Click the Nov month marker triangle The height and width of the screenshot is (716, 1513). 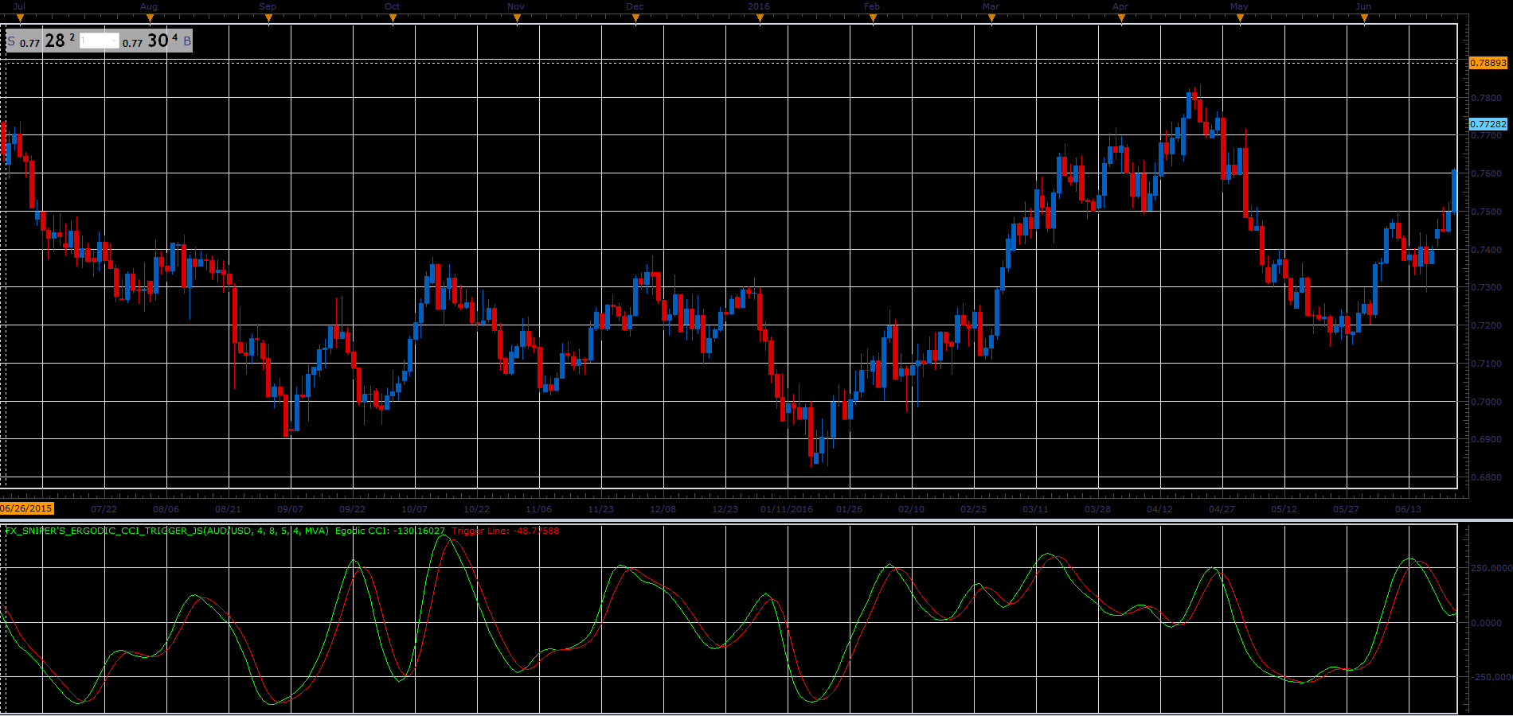[x=517, y=18]
